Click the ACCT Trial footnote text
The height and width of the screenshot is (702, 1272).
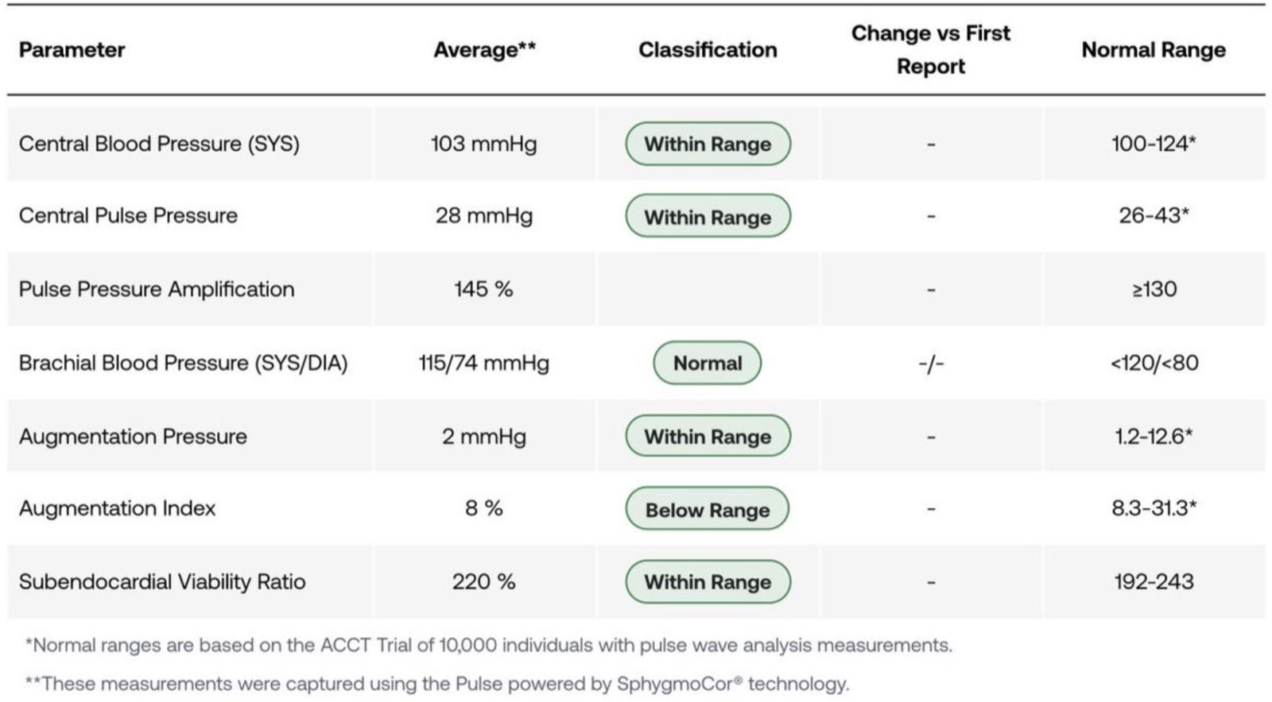coord(489,645)
